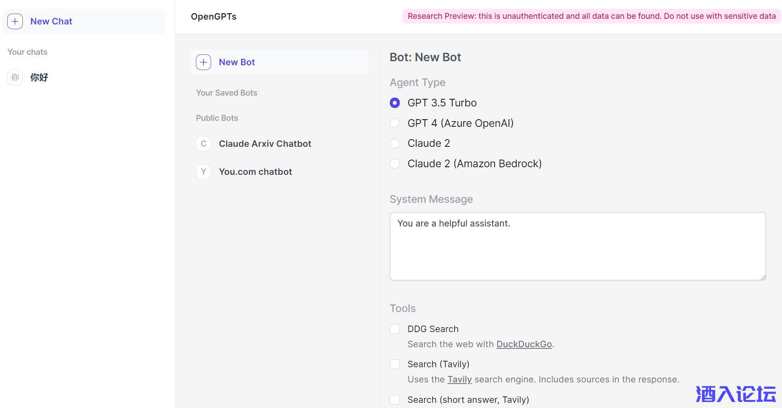Viewport: 782px width, 408px height.
Task: Click the 你好 chat avatar icon
Action: pyautogui.click(x=15, y=77)
